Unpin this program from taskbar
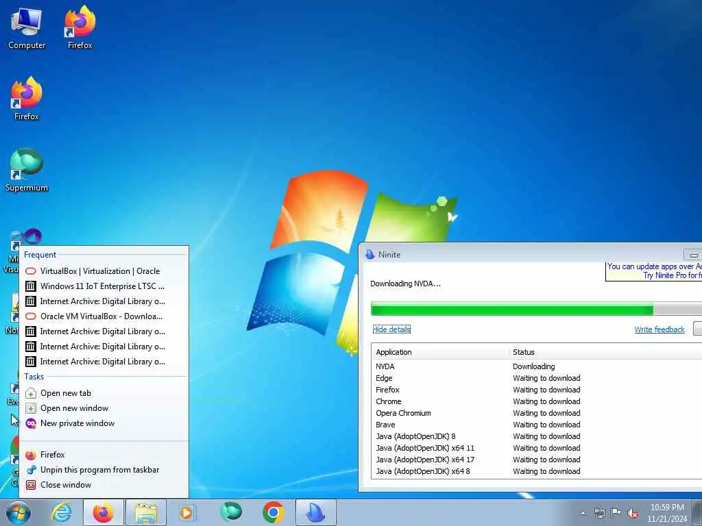702x526 pixels. click(x=104, y=470)
